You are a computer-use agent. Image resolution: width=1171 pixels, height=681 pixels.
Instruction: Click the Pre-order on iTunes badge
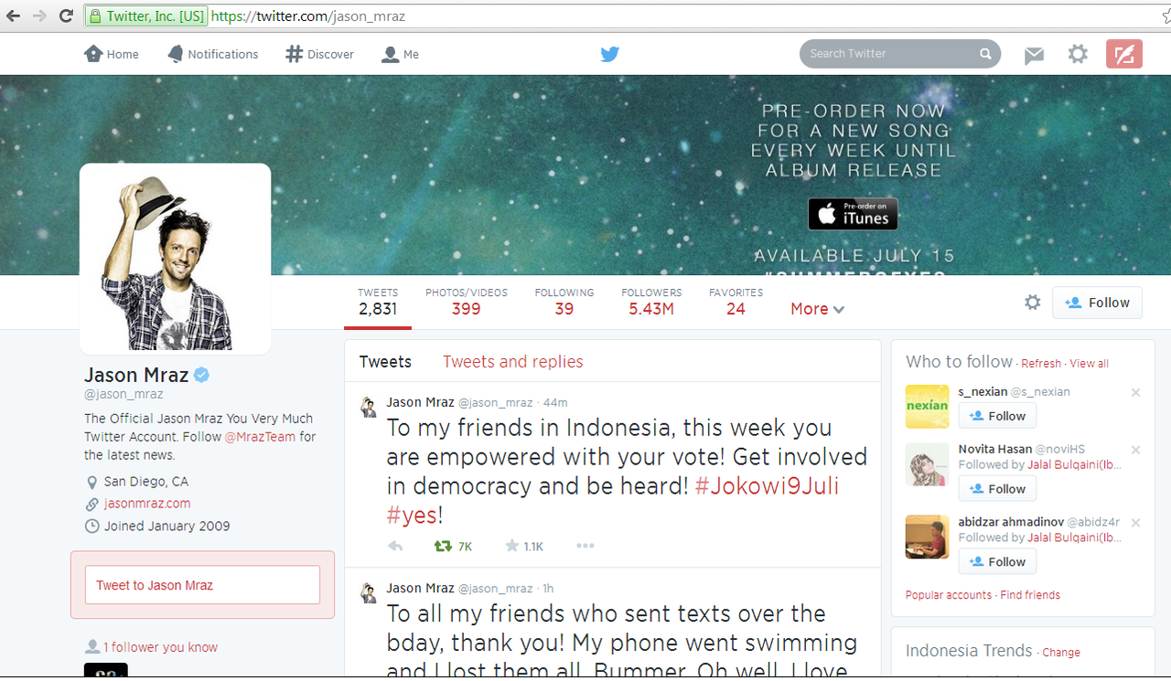click(853, 214)
